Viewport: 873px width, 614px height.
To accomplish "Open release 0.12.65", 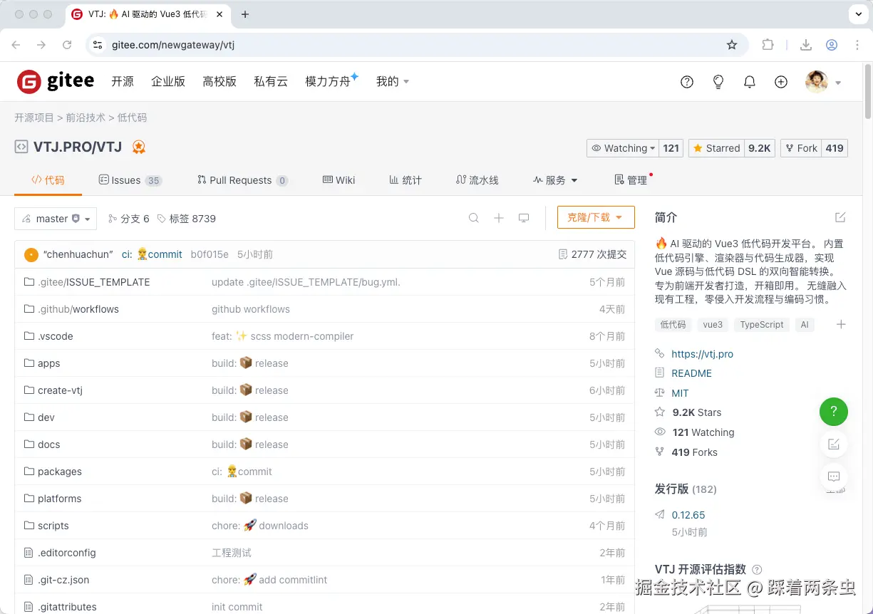I will coord(688,515).
